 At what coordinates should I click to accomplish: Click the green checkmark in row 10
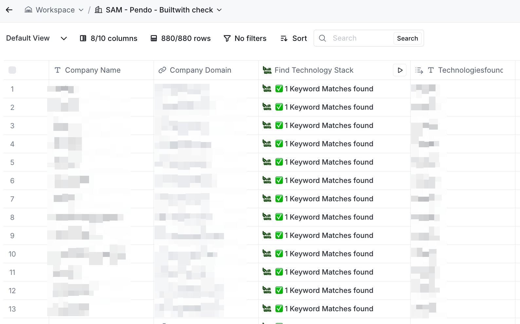(279, 254)
